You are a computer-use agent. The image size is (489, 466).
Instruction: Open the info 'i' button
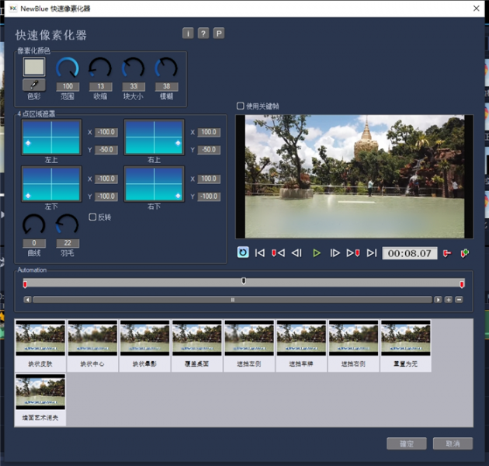pos(187,33)
